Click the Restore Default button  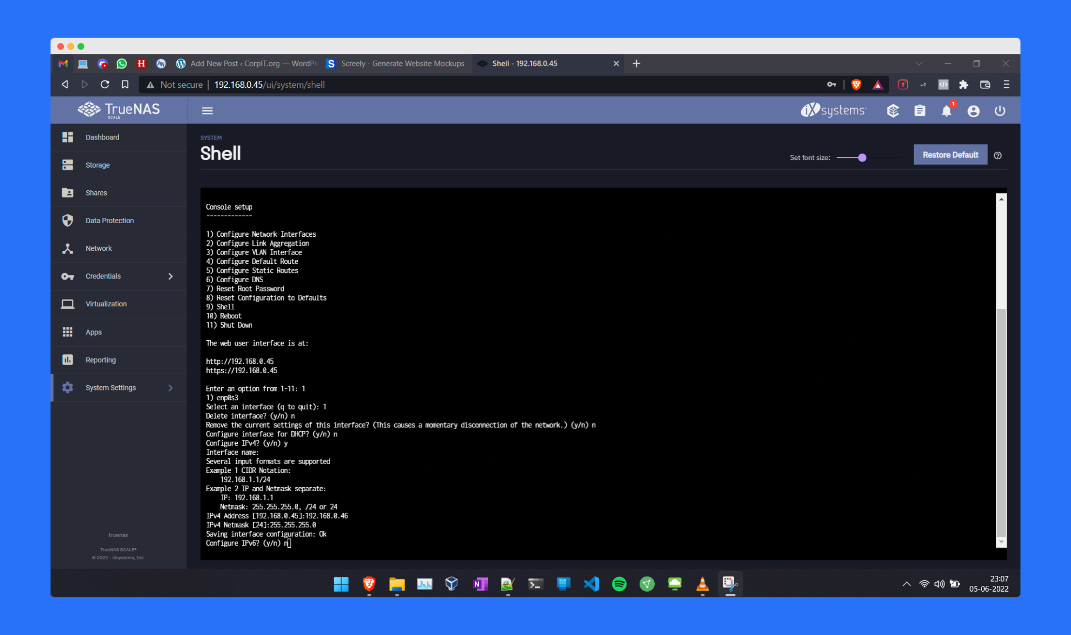950,155
